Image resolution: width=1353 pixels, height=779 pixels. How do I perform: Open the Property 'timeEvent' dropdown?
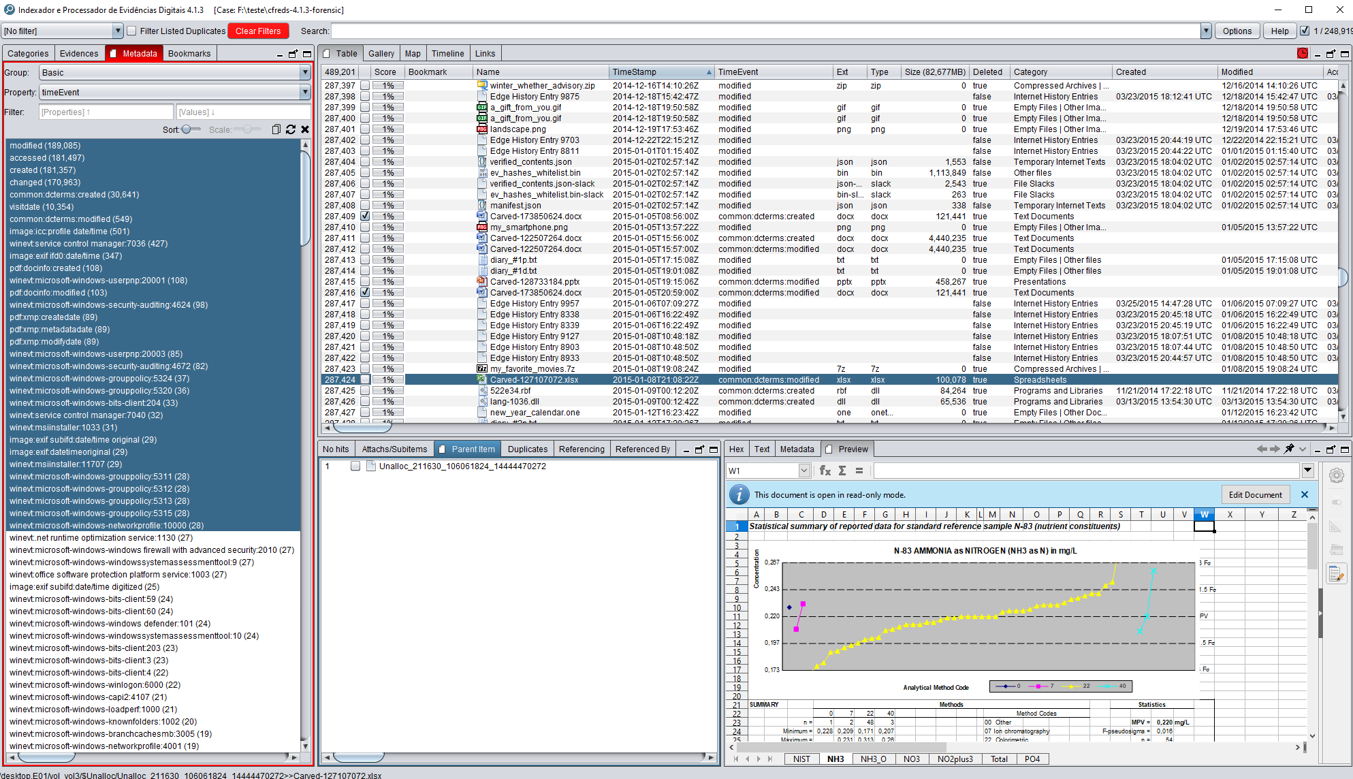tap(304, 92)
